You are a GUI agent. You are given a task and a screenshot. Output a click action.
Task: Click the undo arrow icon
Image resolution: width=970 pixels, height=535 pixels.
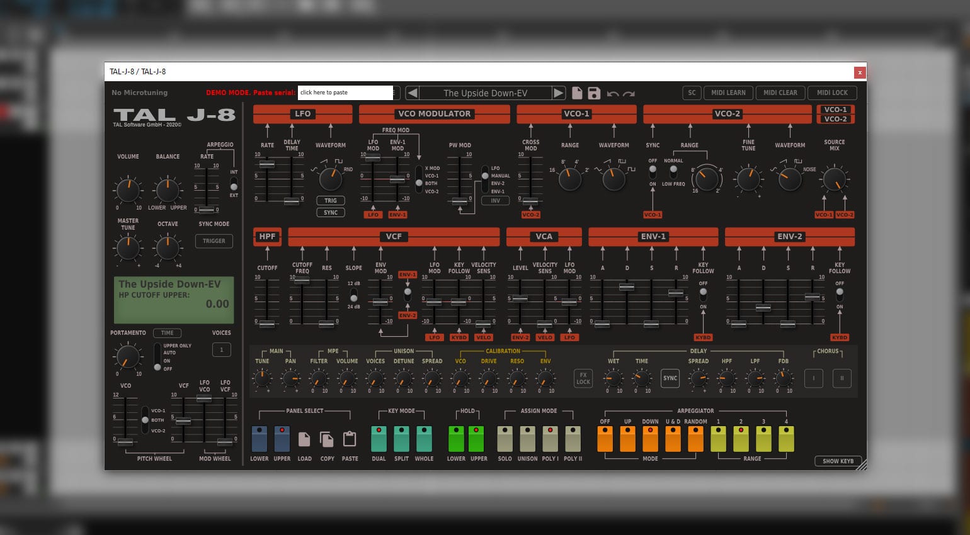[x=612, y=94]
